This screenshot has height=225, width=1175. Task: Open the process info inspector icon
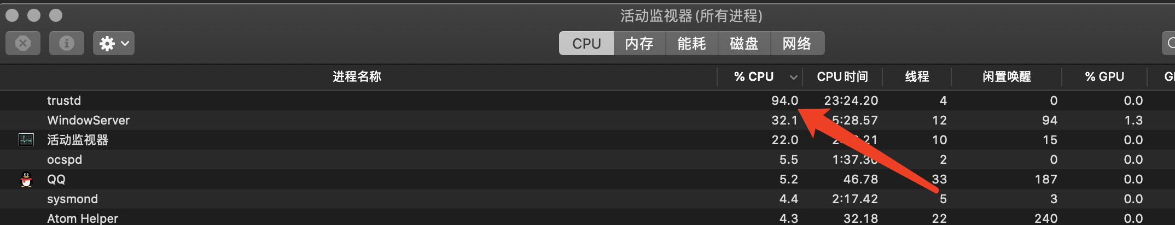point(67,43)
